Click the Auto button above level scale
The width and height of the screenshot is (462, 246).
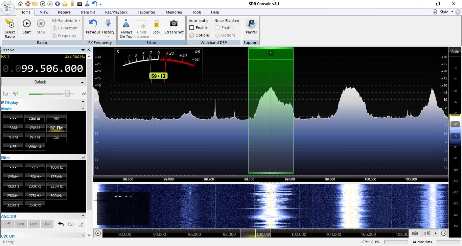(x=455, y=52)
